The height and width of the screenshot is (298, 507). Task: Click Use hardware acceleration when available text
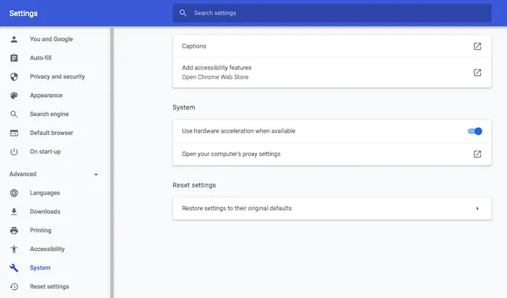(x=238, y=131)
